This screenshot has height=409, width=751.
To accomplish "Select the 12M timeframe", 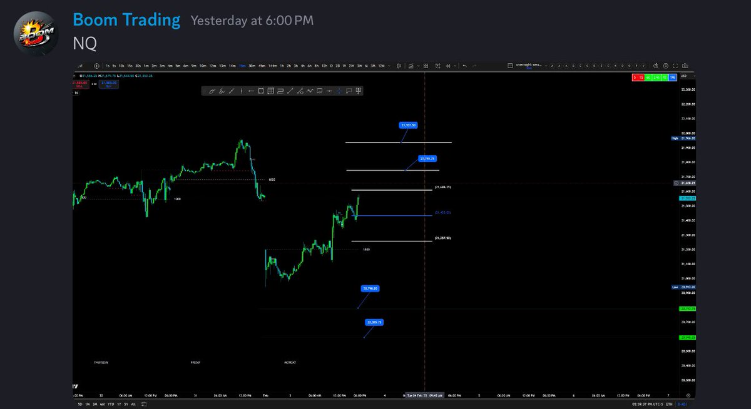I will click(x=381, y=65).
